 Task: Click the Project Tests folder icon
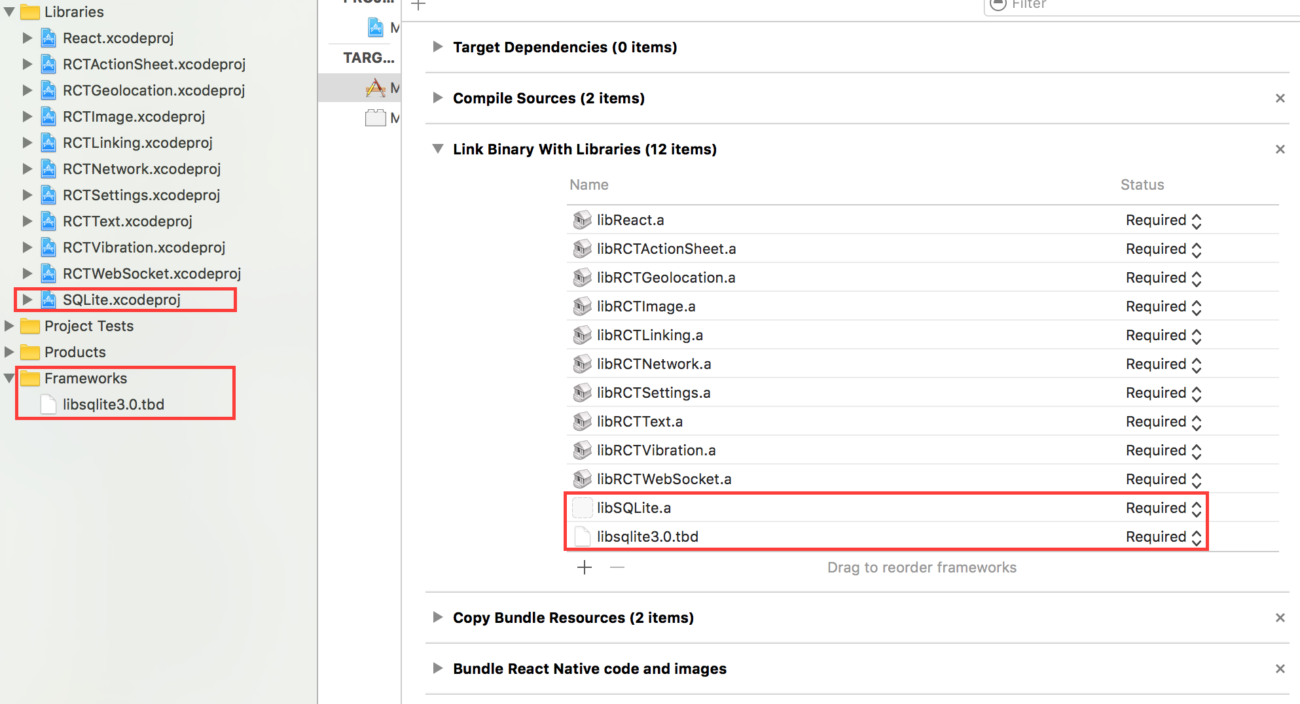click(x=30, y=326)
